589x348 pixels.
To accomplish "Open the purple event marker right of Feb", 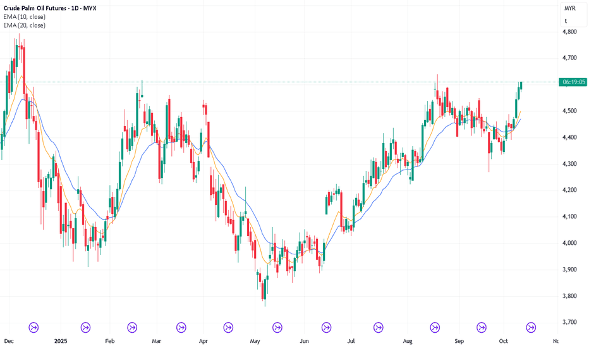I will [133, 327].
